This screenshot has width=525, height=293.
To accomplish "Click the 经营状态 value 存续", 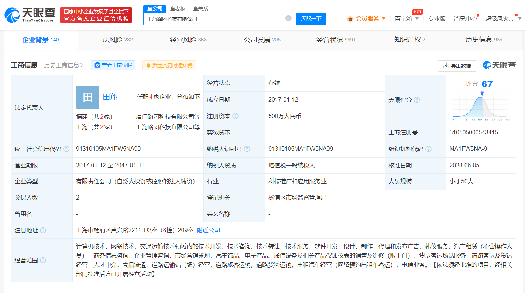I will [274, 83].
